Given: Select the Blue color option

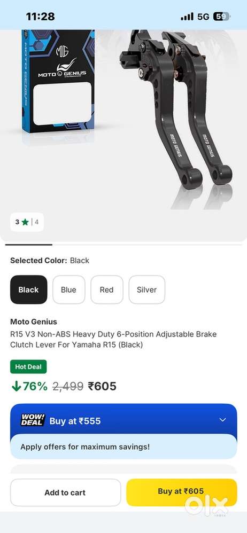Looking at the screenshot, I should (69, 289).
